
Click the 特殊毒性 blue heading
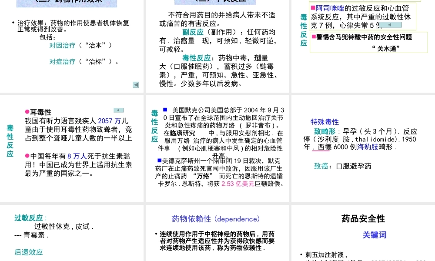tap(325, 122)
